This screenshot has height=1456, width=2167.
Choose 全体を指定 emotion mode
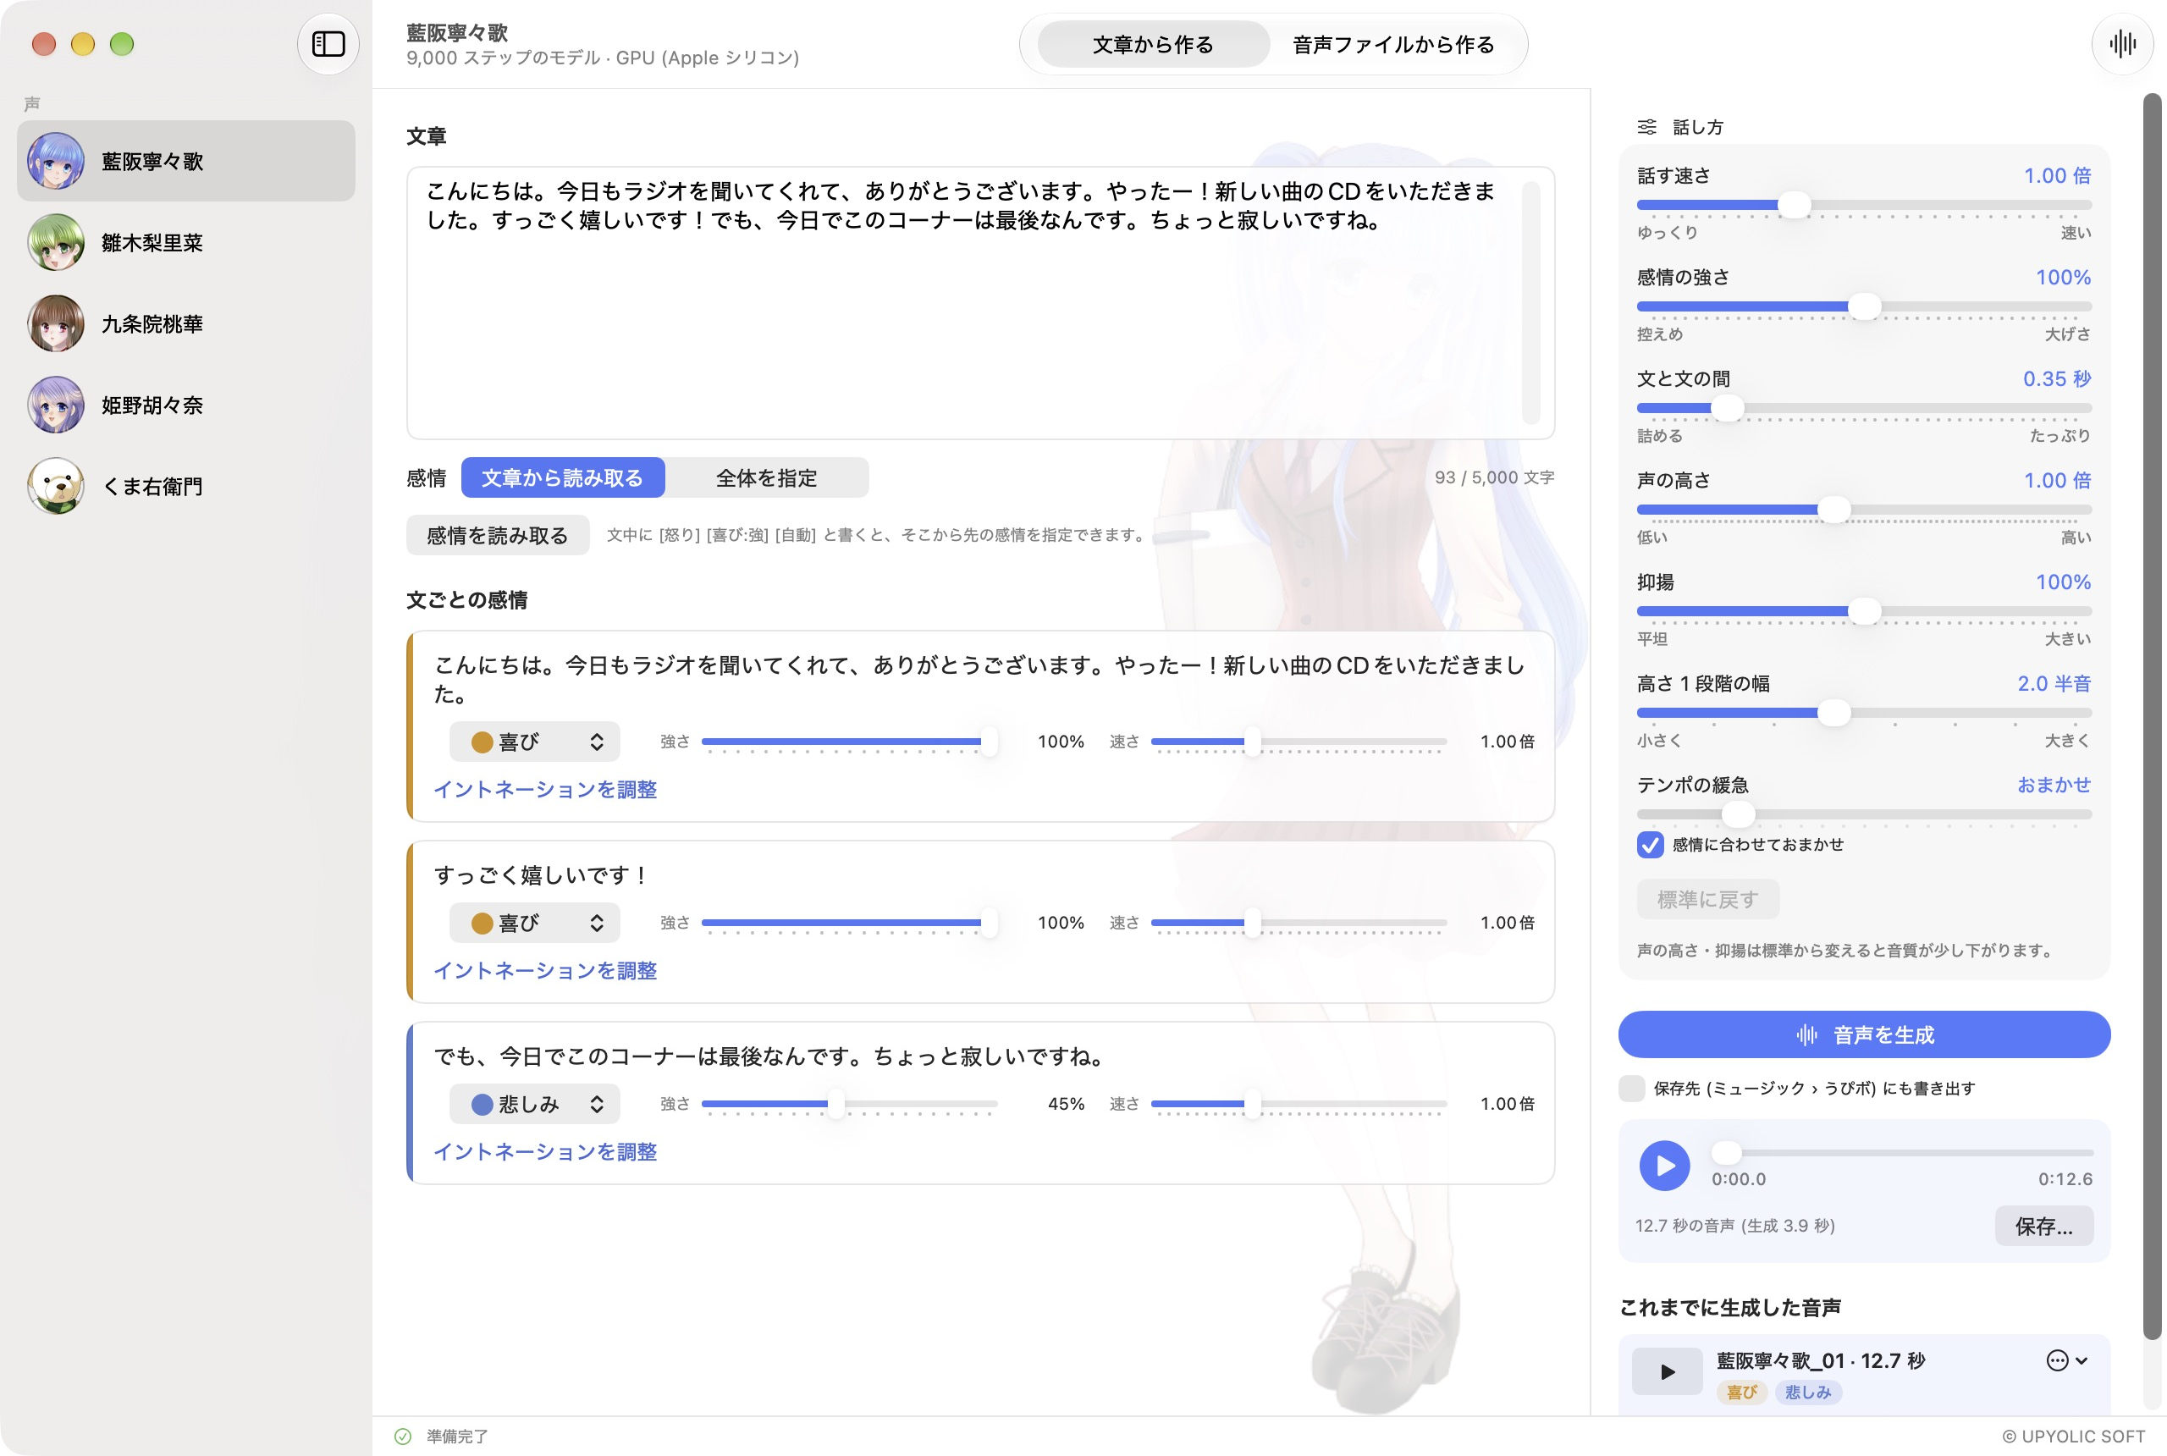tap(767, 477)
